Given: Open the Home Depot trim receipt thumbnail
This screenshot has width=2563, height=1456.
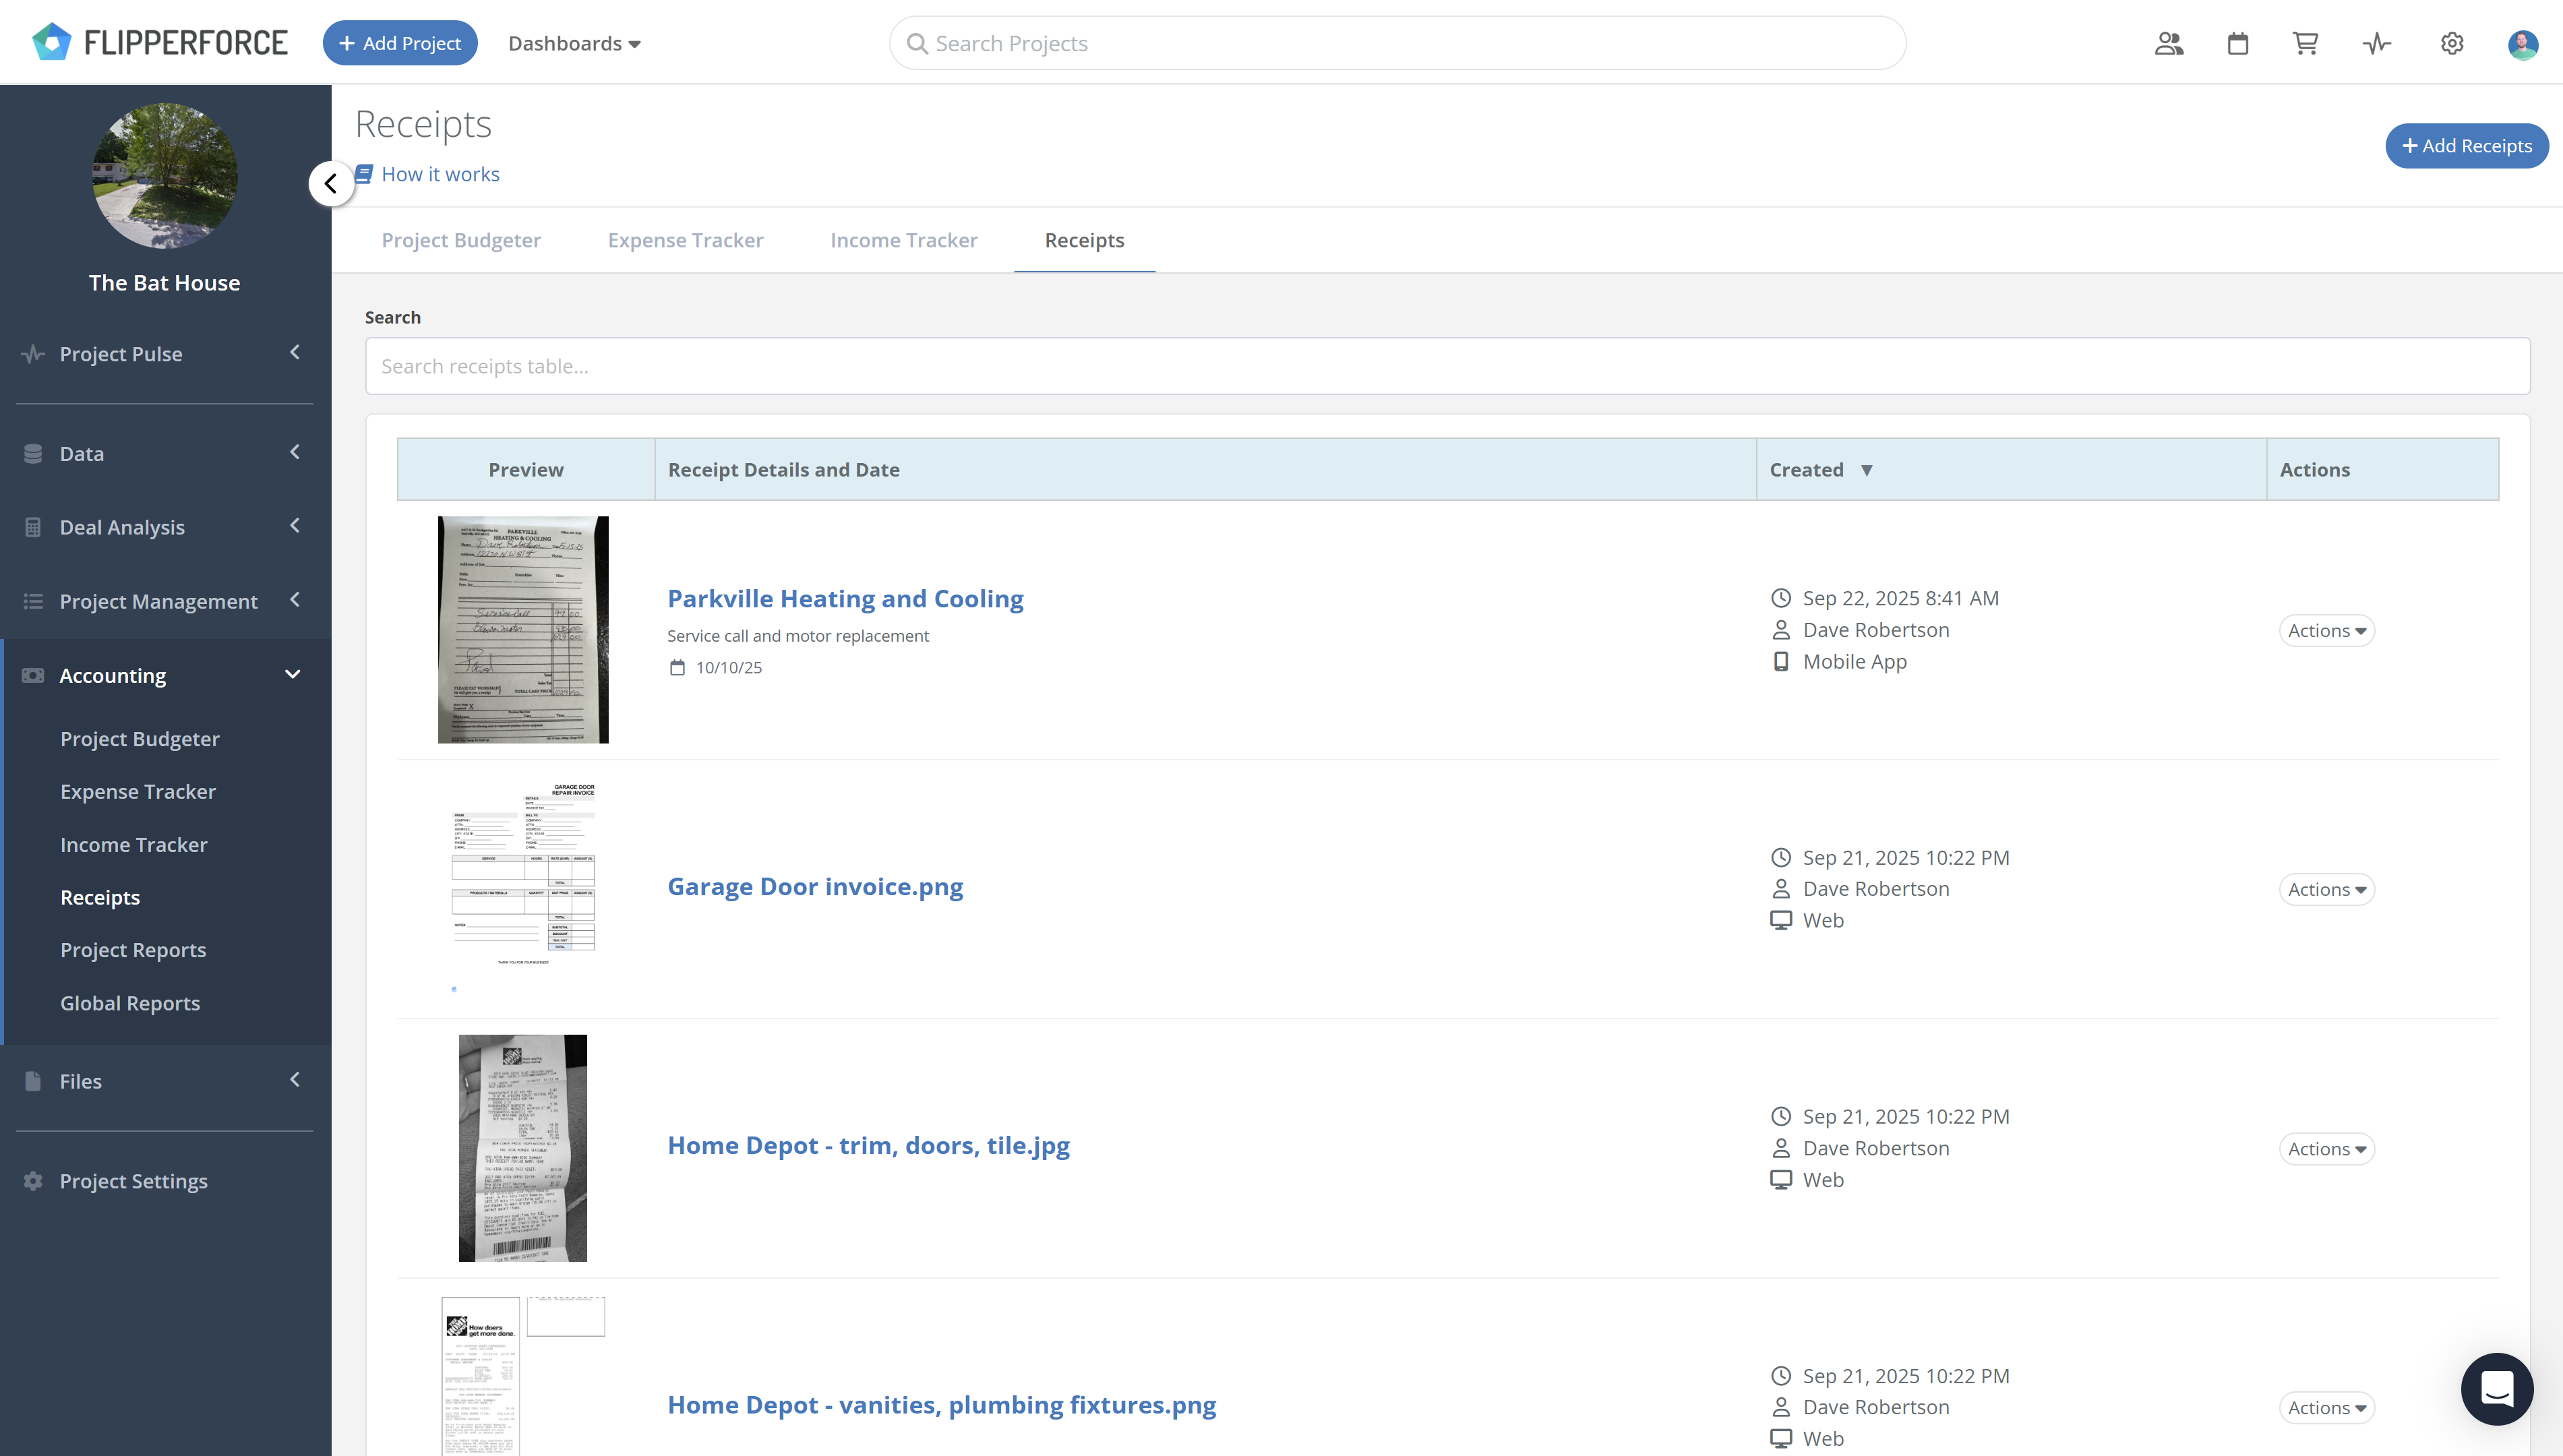Looking at the screenshot, I should (522, 1147).
